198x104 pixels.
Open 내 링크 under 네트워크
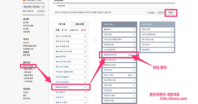pyautogui.click(x=26, y=92)
